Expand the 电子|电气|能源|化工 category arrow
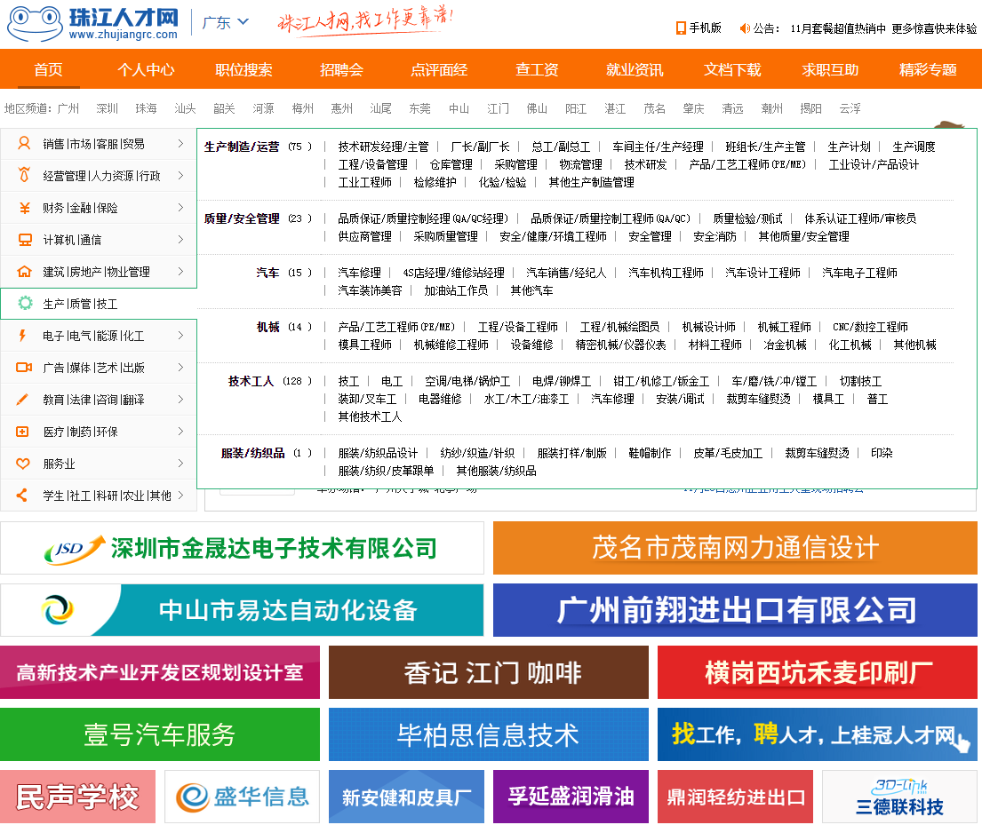The width and height of the screenshot is (982, 825). (x=180, y=335)
